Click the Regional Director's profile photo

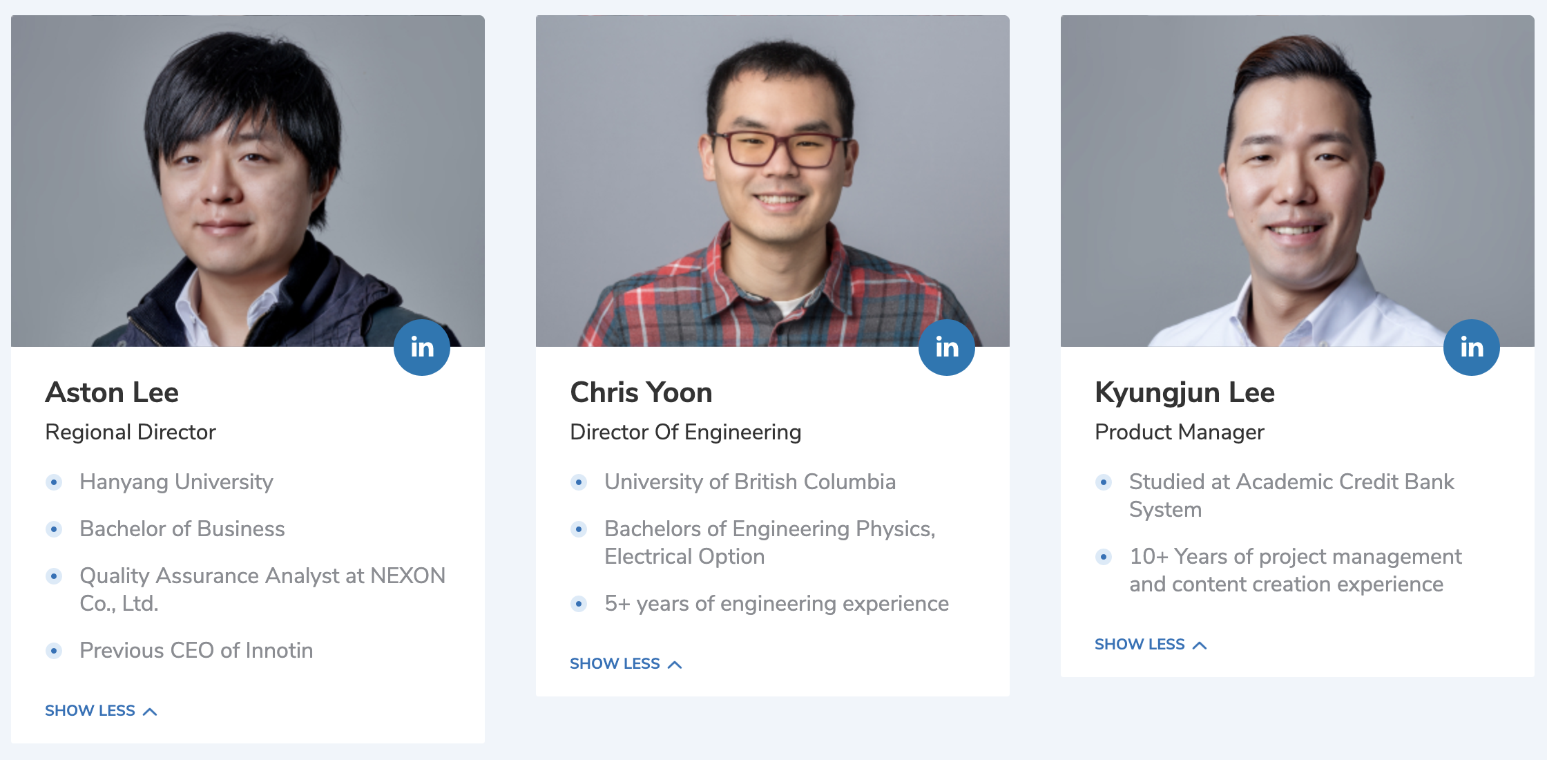pyautogui.click(x=247, y=180)
